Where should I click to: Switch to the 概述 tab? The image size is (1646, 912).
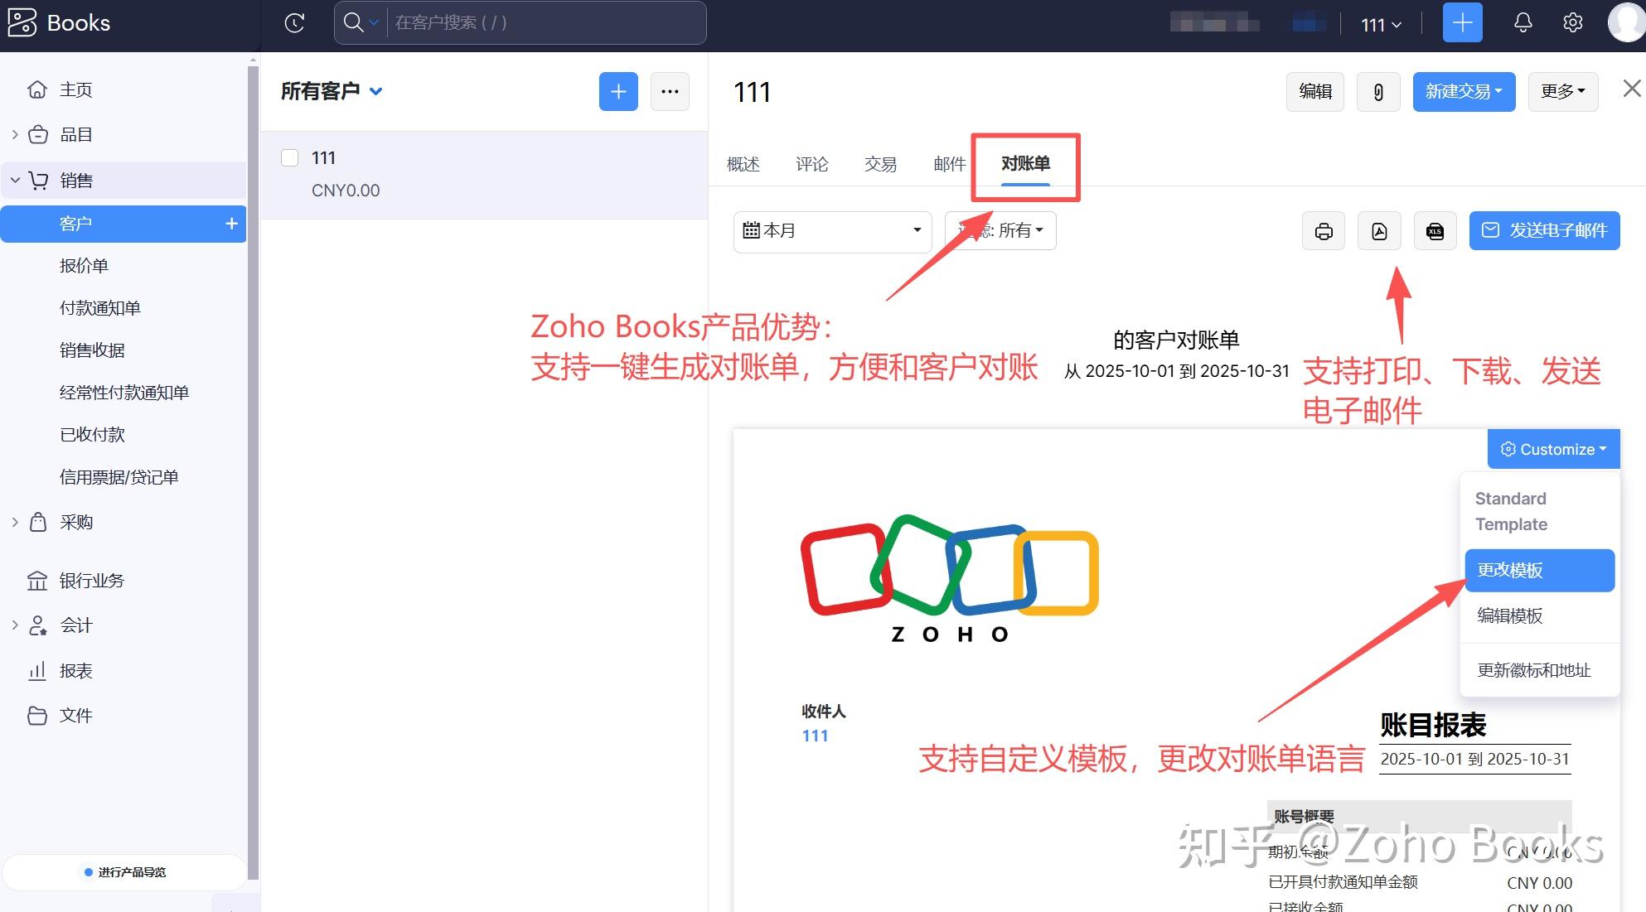pos(743,164)
